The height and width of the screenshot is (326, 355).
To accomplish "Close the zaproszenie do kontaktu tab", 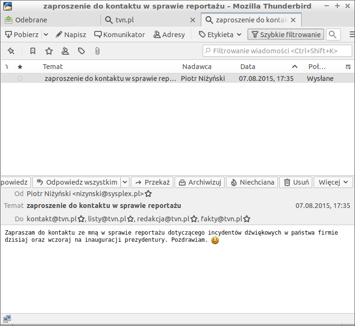I will click(x=293, y=20).
